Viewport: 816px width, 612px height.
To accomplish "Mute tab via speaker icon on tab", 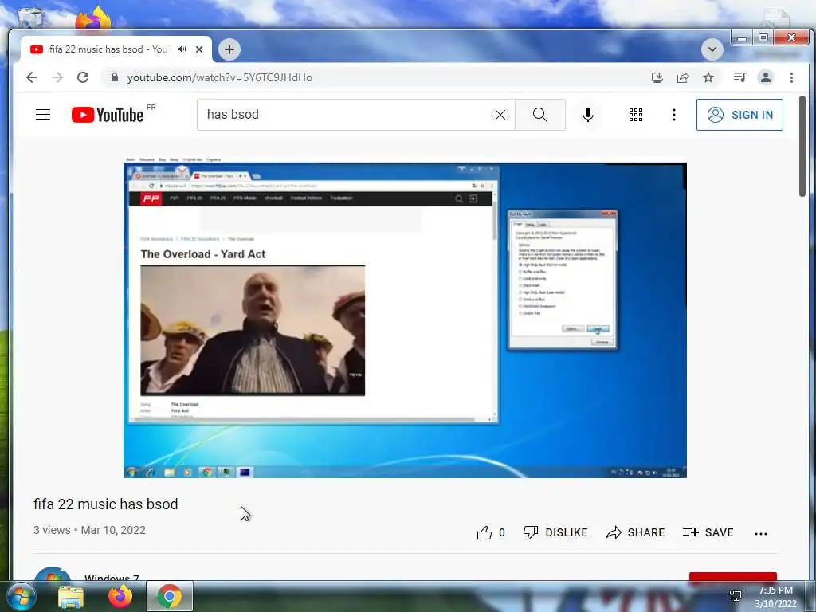I will tap(182, 49).
